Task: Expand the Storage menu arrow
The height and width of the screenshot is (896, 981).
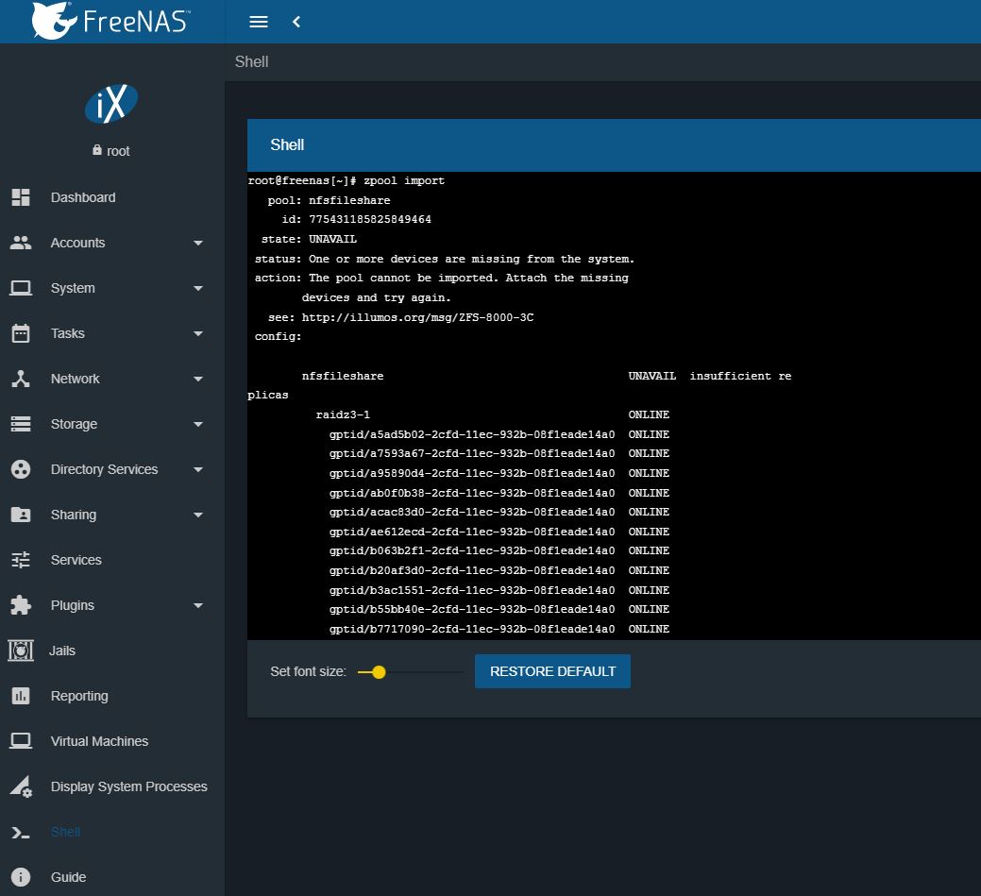Action: click(198, 424)
